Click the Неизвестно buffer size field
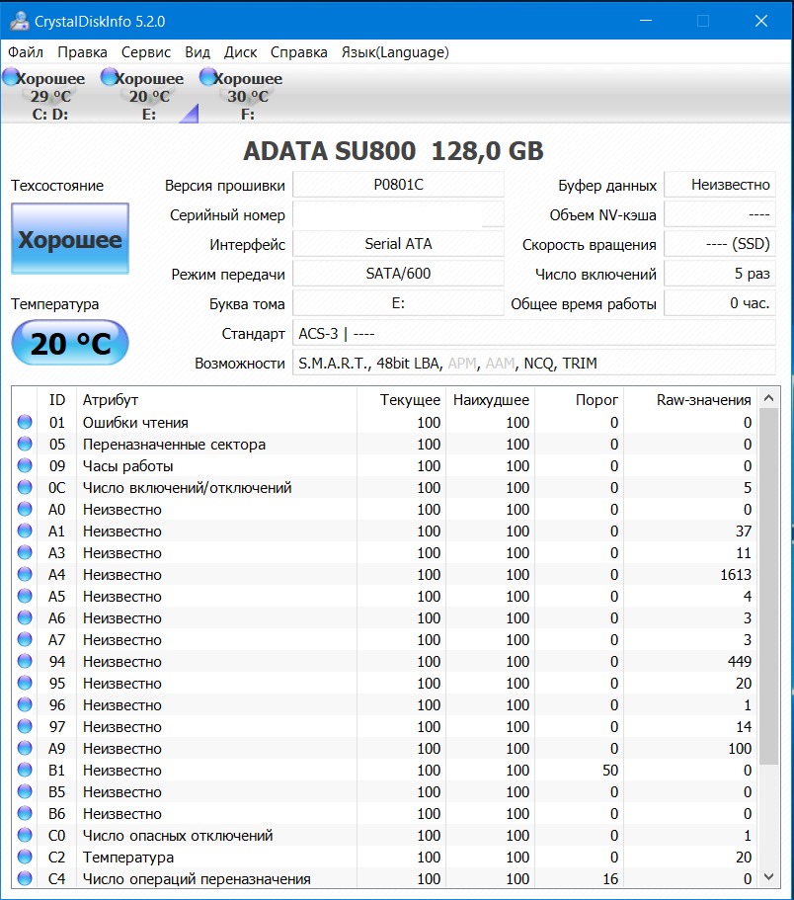 (720, 185)
